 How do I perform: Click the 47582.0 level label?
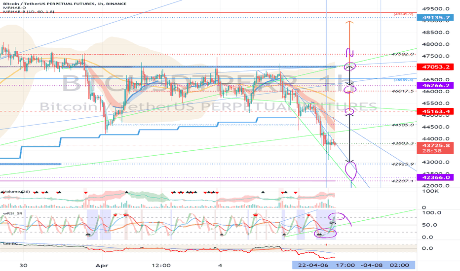click(x=403, y=54)
